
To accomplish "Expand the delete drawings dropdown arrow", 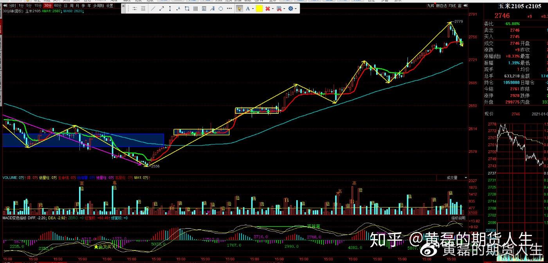I will coord(273,9).
